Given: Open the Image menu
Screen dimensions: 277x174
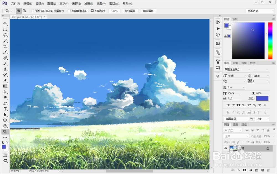Looking at the screenshot, I should click(x=40, y=4).
